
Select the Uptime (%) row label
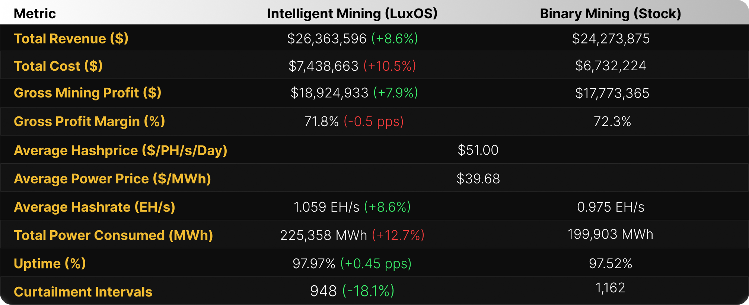point(50,264)
